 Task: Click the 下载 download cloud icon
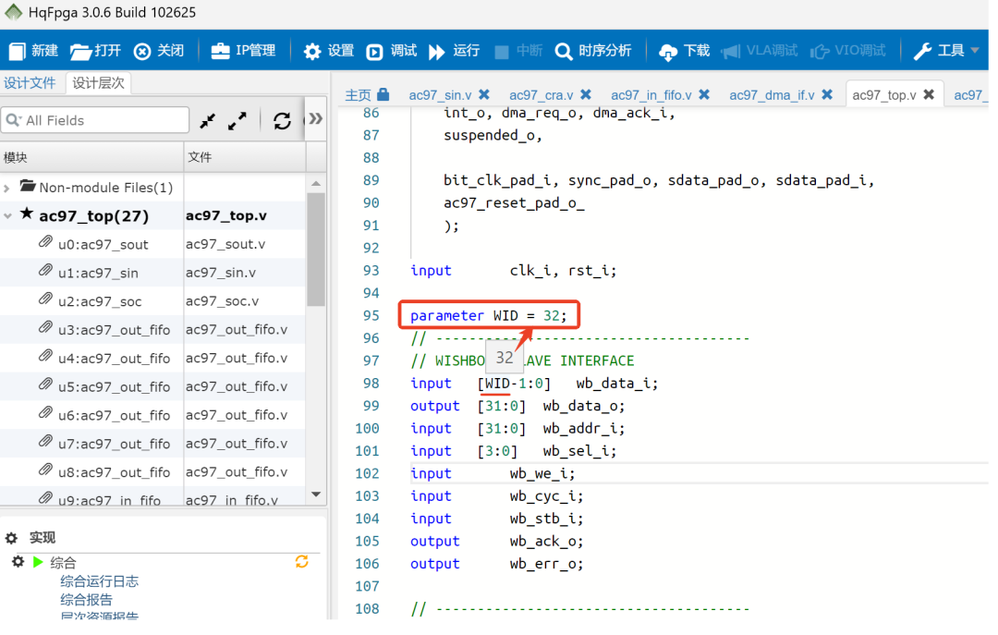(667, 52)
